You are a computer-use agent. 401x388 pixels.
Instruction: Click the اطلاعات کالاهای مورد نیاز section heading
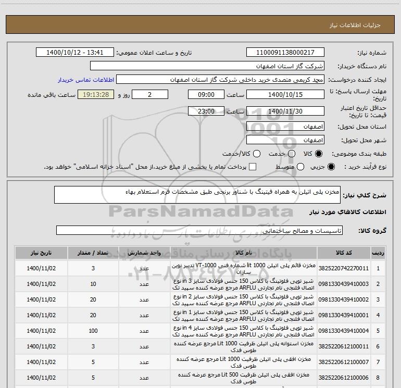pyautogui.click(x=348, y=212)
